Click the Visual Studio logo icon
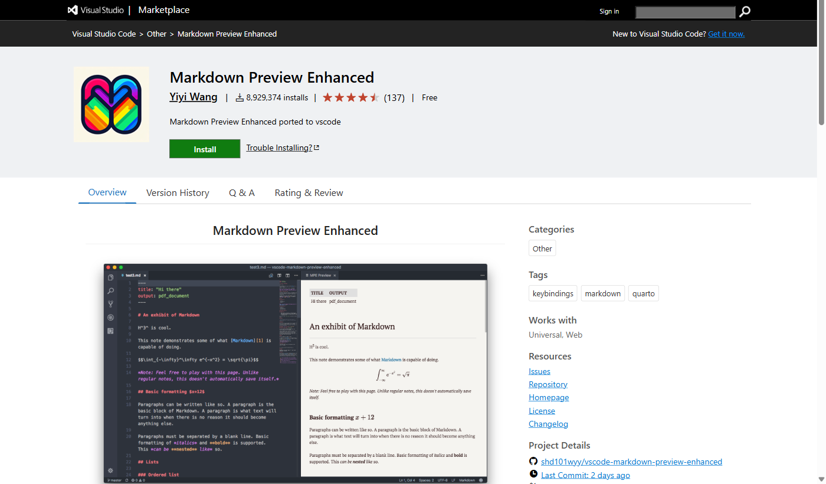 click(x=72, y=9)
